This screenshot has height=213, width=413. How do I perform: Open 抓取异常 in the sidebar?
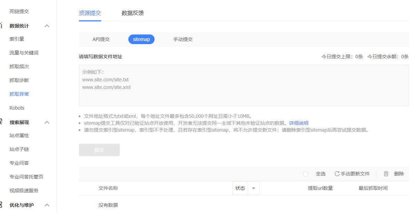(x=19, y=94)
